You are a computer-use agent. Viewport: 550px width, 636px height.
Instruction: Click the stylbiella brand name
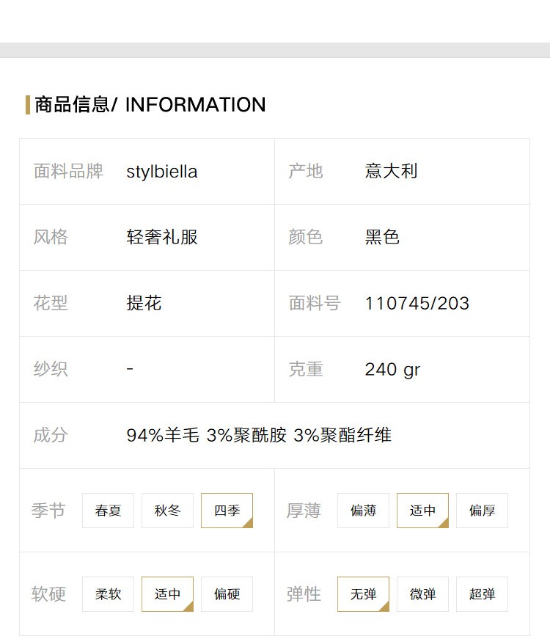click(x=162, y=172)
